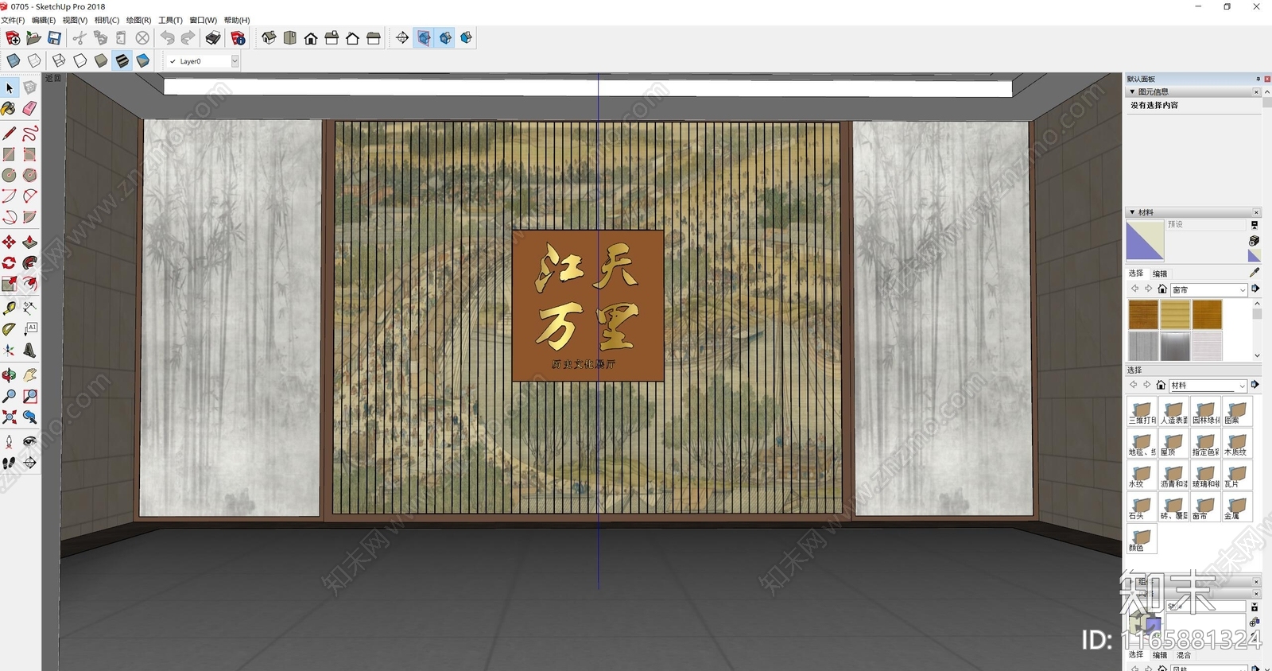Select the Zoom magnifier tool
This screenshot has width=1272, height=671.
(10, 395)
